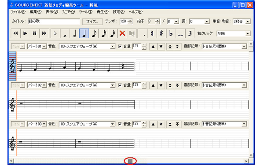Start playback with the play button
Viewport: 264px width, 166px height.
[25, 33]
